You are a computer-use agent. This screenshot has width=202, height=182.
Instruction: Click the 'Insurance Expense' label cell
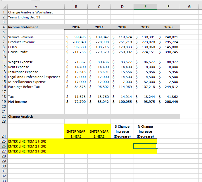click(x=36, y=72)
